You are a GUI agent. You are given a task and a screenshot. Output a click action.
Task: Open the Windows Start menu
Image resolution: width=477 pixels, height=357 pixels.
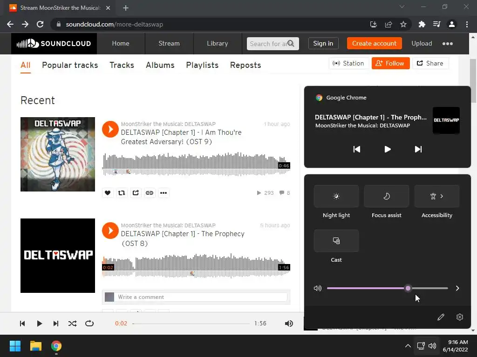pyautogui.click(x=15, y=346)
